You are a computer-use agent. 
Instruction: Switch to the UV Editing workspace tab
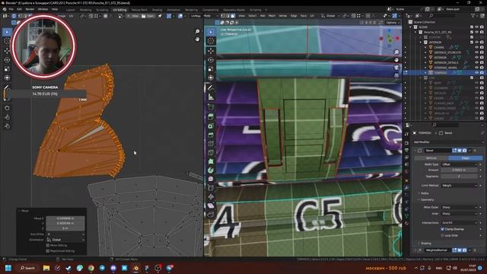pyautogui.click(x=119, y=10)
